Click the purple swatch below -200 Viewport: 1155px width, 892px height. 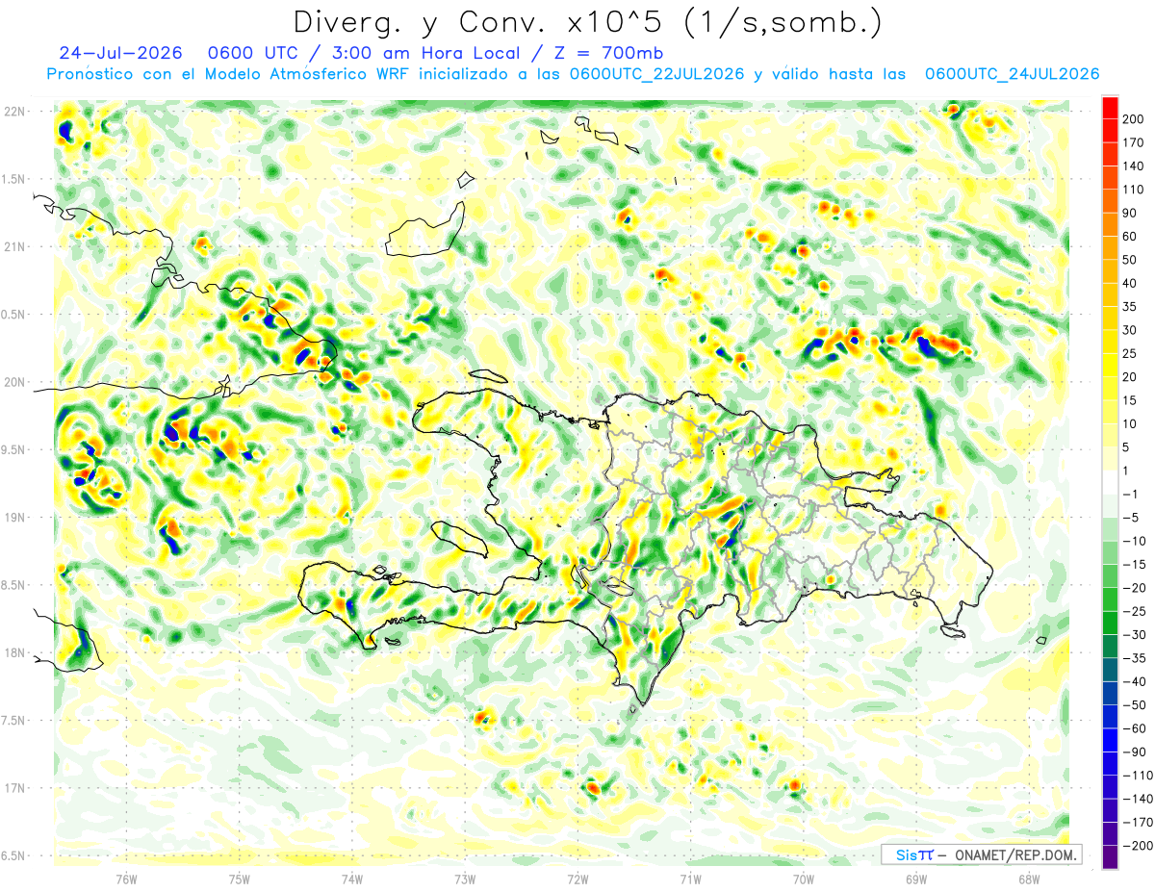(1110, 857)
